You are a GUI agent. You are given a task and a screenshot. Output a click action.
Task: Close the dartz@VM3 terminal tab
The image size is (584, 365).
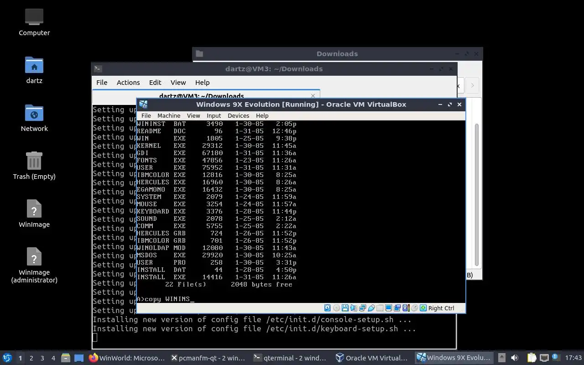313,96
